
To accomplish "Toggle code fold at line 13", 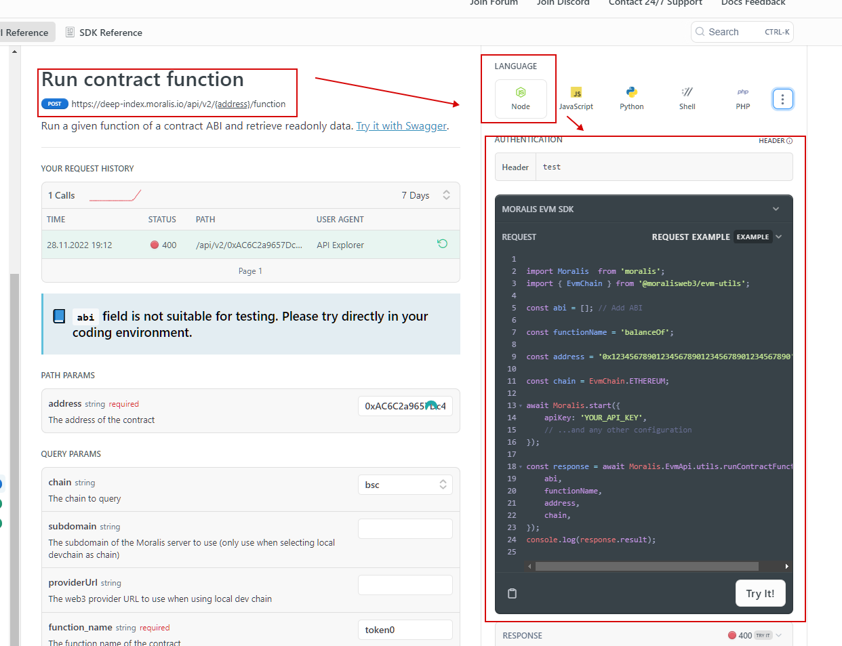I will (x=521, y=405).
